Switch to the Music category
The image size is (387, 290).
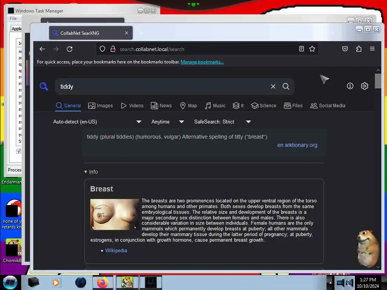click(x=215, y=106)
